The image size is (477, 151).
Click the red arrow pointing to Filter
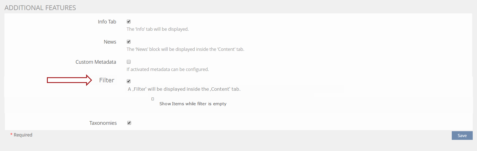coord(69,80)
